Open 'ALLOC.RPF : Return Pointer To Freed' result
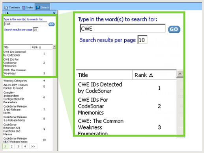Image resolution: width=204 pixels, height=153 pixels. coord(15,87)
